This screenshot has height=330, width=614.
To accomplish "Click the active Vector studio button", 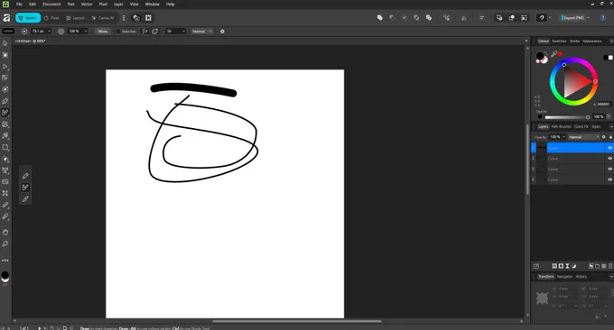I will pos(28,18).
